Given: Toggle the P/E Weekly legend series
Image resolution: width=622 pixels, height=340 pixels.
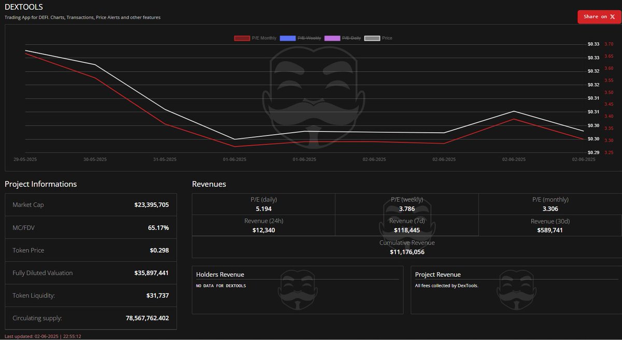Looking at the screenshot, I should [x=300, y=38].
